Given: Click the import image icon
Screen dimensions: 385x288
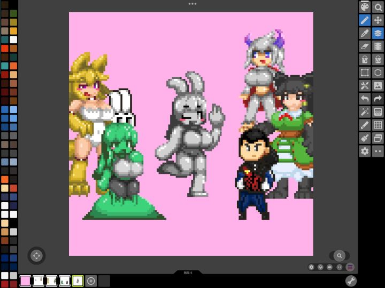Looking at the screenshot, I should [x=378, y=85].
